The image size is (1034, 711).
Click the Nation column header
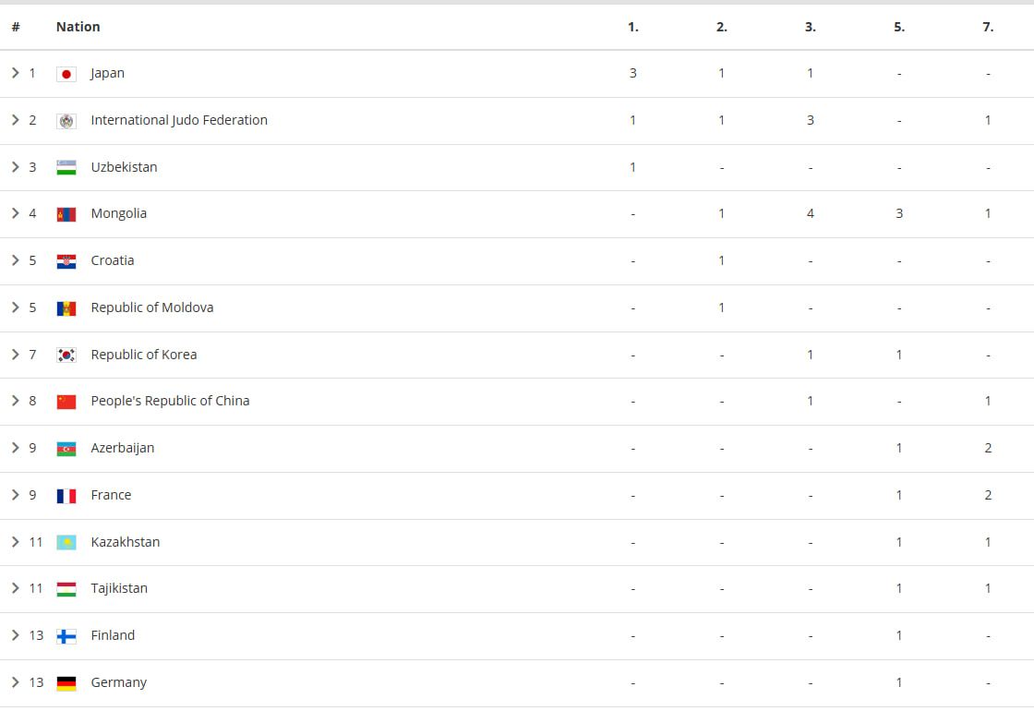point(78,27)
